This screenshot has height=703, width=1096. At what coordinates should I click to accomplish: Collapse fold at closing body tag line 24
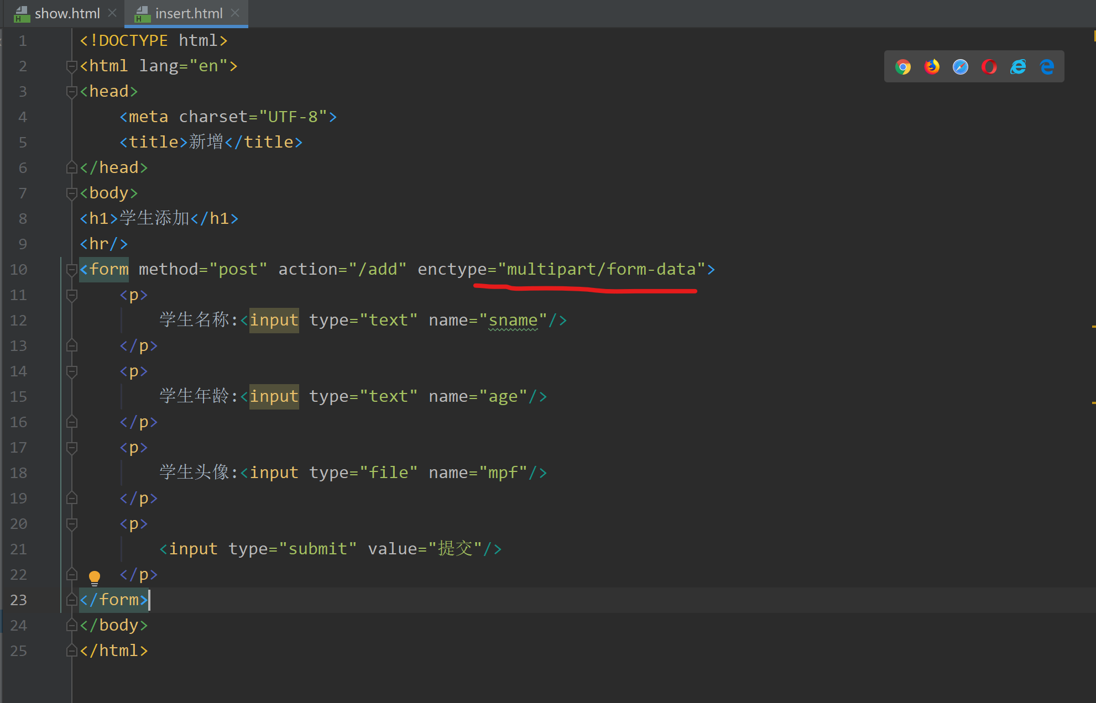(x=71, y=625)
